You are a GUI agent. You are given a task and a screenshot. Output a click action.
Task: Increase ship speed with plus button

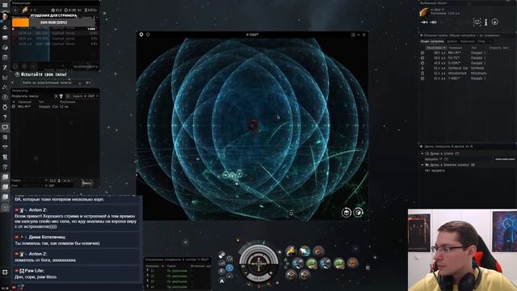tap(271, 273)
